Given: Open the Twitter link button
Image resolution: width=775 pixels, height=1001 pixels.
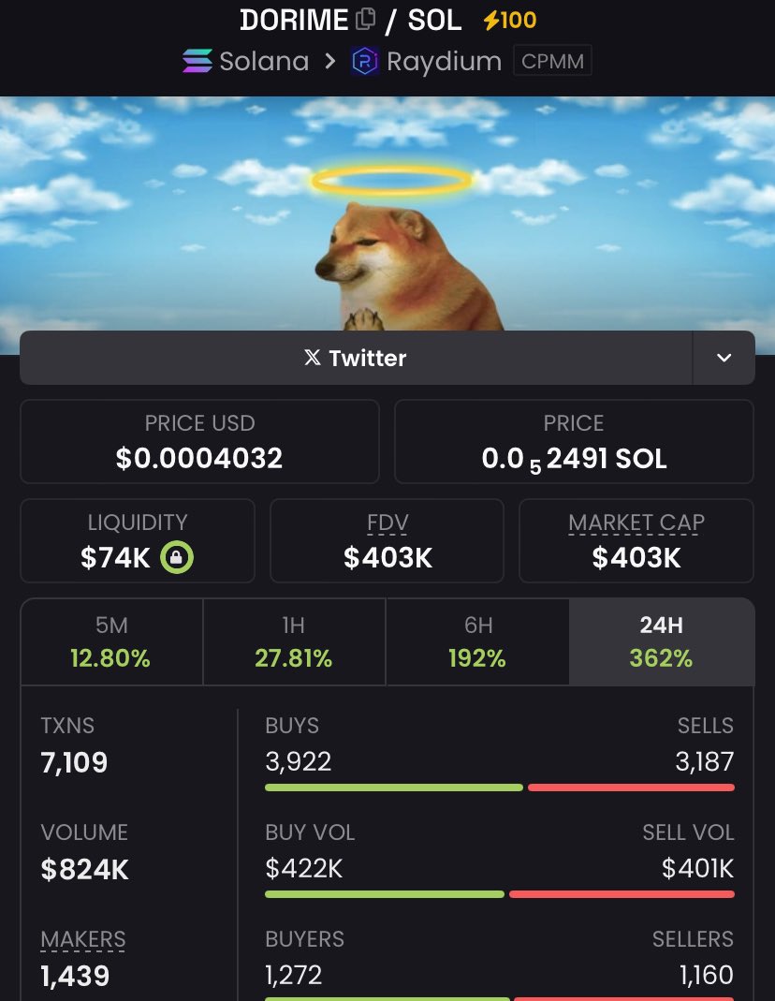Looking at the screenshot, I should click(356, 358).
